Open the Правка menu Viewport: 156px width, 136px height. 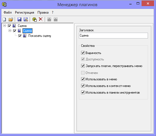coord(43,12)
